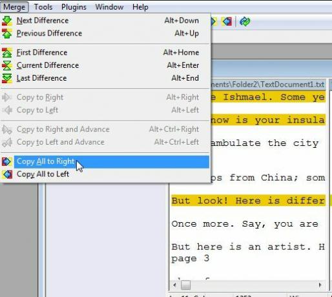Click the Copy All to Right icon
The image size is (332, 297).
7,161
